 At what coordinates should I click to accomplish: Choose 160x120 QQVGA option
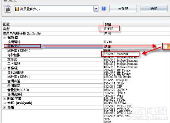[116, 90]
